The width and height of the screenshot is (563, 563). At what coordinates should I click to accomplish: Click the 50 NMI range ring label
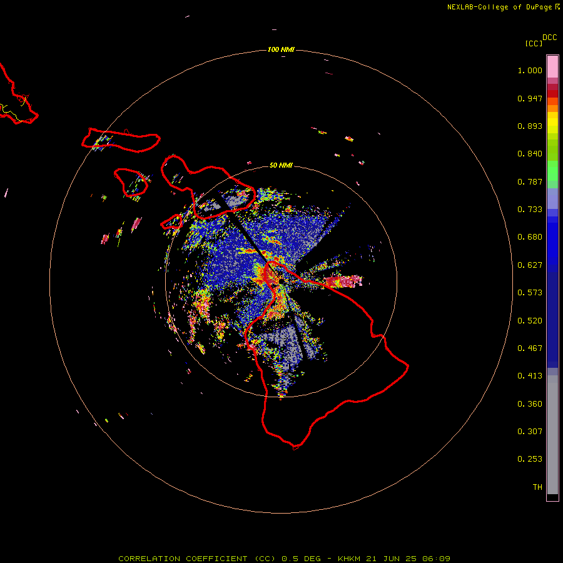(281, 165)
